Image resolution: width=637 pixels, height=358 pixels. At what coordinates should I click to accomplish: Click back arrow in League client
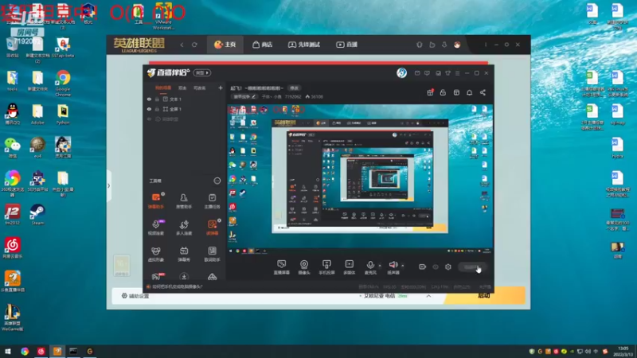pos(182,45)
